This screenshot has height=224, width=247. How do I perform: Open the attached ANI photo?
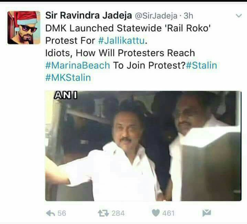pyautogui.click(x=143, y=146)
